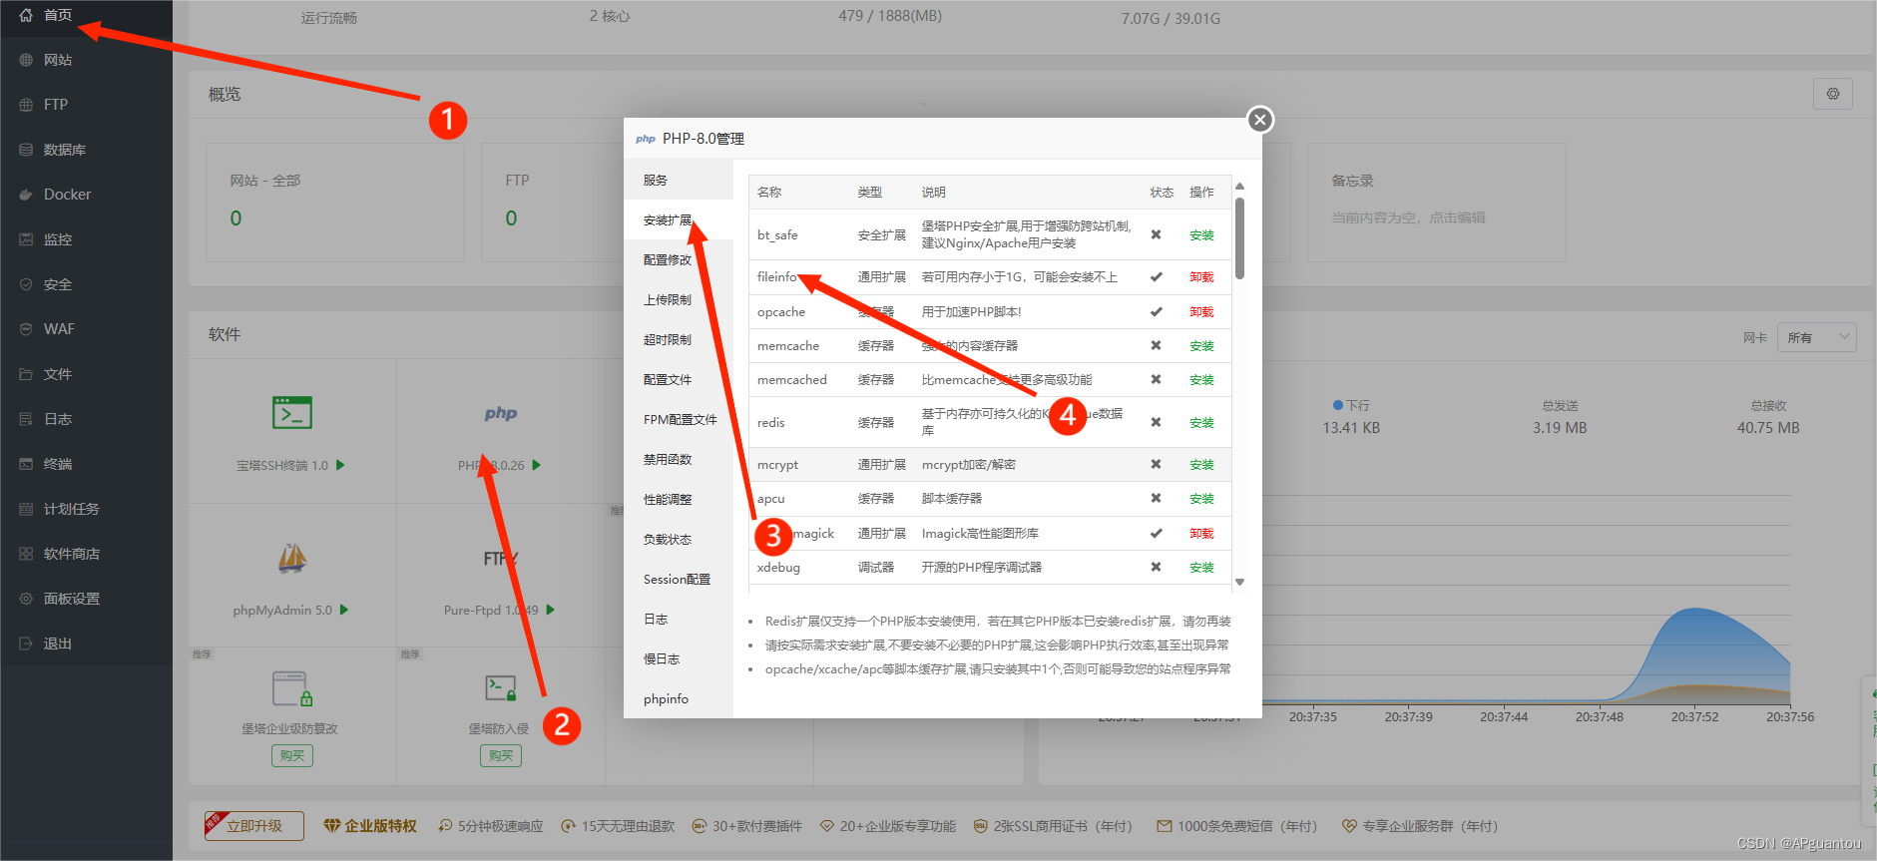The image size is (1877, 861).
Task: Select the 负载状态 tab
Action: (679, 540)
